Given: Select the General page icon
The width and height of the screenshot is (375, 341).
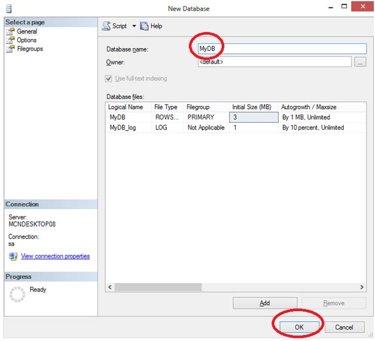Looking at the screenshot, I should [10, 31].
